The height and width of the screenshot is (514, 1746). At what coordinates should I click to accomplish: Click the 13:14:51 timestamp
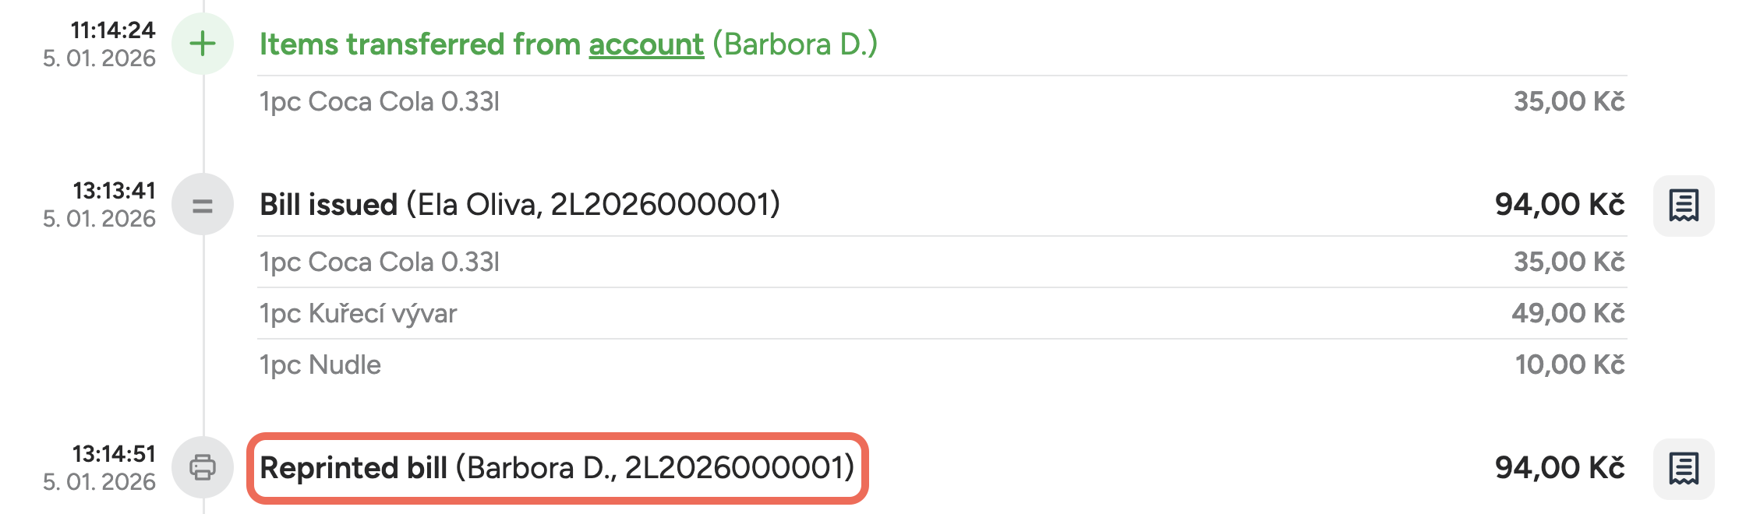point(115,454)
